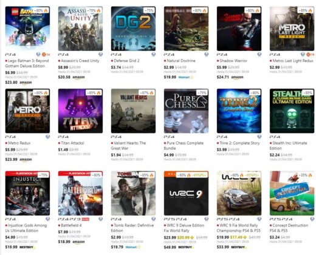Open Valiant Hearts: The Great War title
Image resolution: width=316 pixels, height=255 pixels.
pos(128,146)
